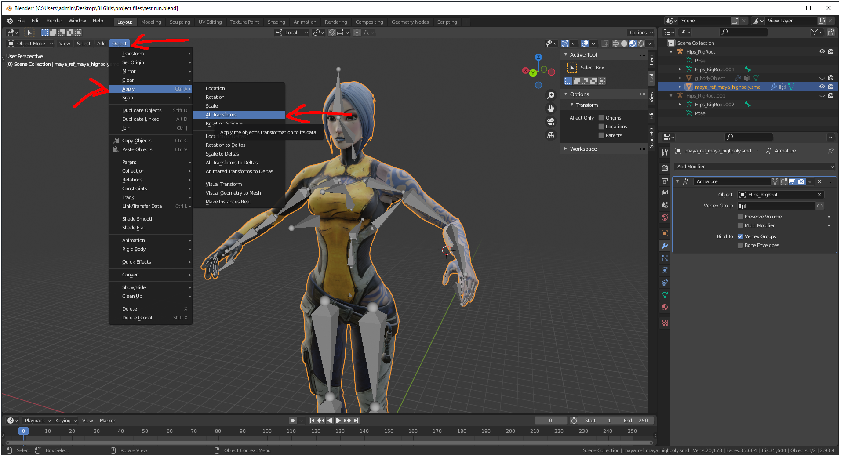Click the outliner search field
This screenshot has width=844, height=457.
pyautogui.click(x=743, y=32)
